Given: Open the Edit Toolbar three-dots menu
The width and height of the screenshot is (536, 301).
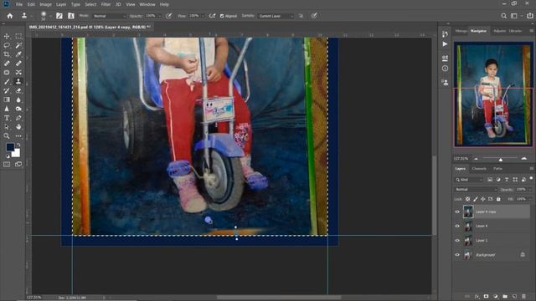Looking at the screenshot, I should point(18,136).
